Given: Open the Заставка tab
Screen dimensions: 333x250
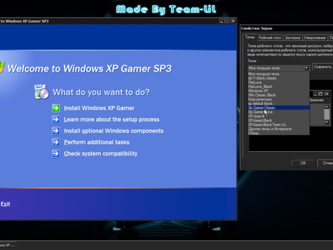Looking at the screenshot, I should click(292, 38).
